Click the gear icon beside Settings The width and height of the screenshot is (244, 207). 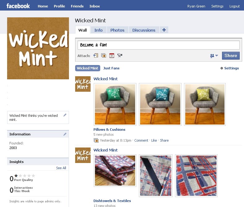(222, 68)
